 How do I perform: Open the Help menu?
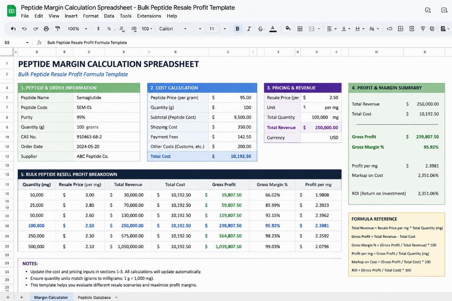[172, 16]
